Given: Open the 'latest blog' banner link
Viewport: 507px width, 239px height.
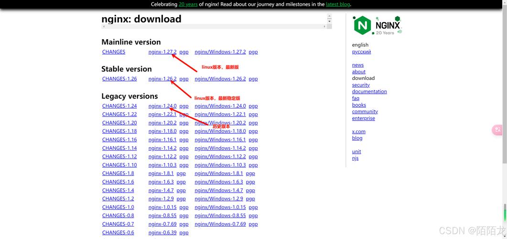Looking at the screenshot, I should 338,4.
